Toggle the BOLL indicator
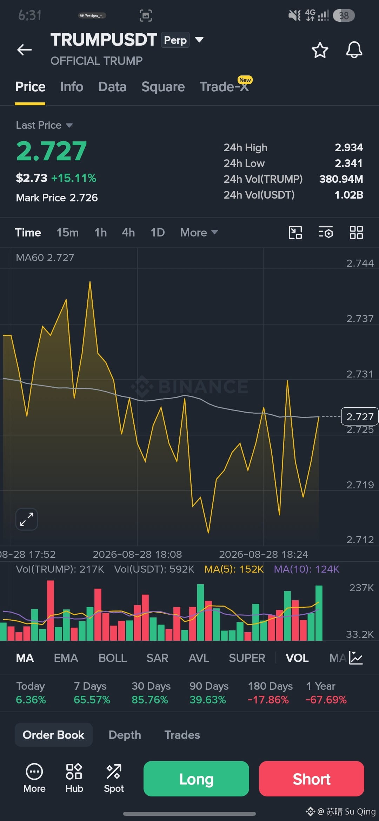Screen dimensions: 379x821 (112, 658)
